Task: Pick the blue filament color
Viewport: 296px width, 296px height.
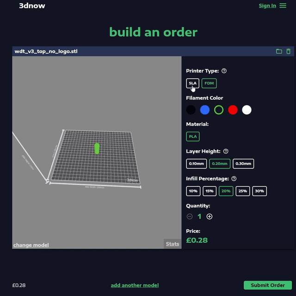Action: (x=205, y=110)
